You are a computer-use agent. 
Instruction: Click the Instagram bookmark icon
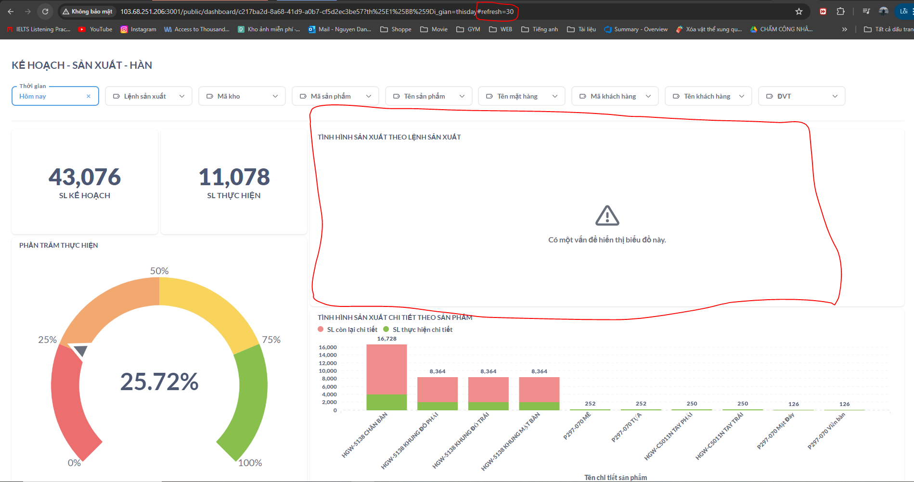[x=124, y=29]
